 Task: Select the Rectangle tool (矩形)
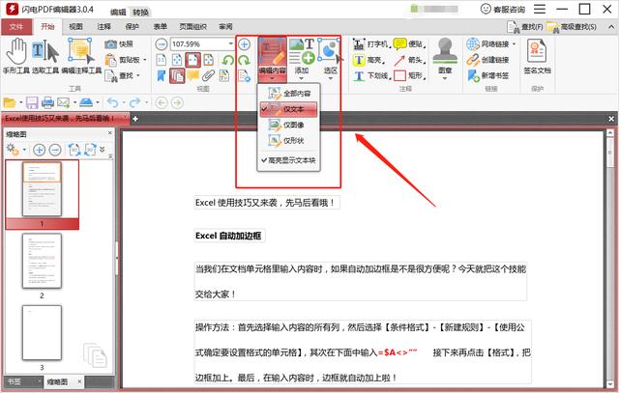click(x=410, y=75)
